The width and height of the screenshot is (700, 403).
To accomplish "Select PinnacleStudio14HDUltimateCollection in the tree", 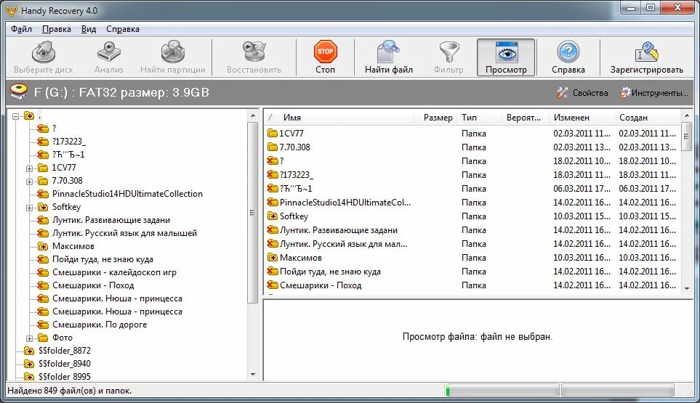I will [127, 194].
